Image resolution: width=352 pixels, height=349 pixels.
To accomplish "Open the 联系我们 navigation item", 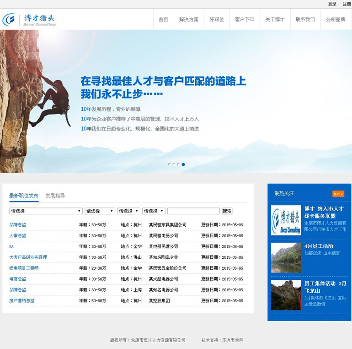I will tap(305, 20).
